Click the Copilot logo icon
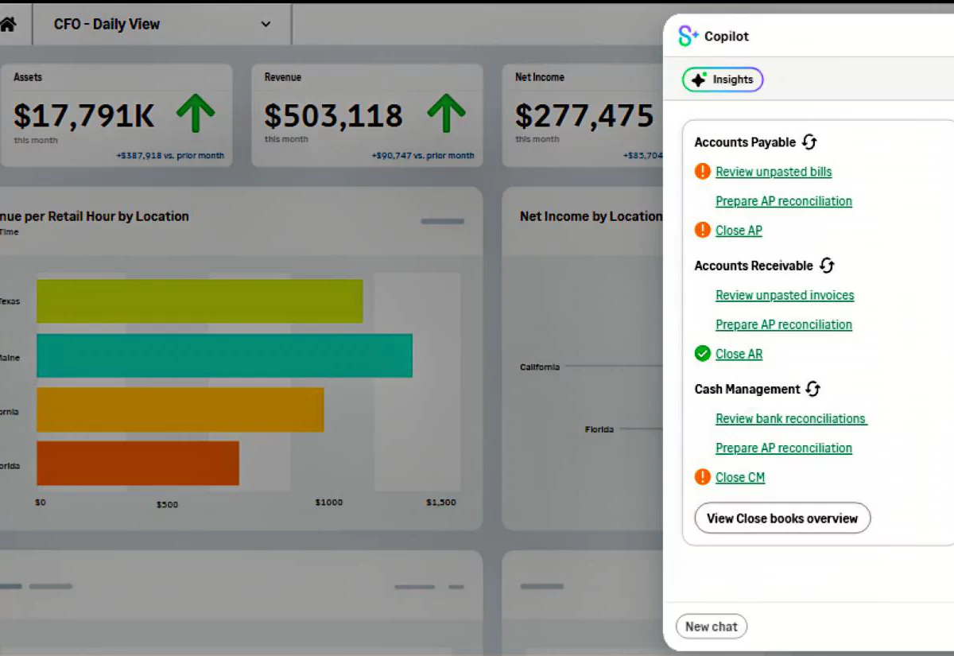 pos(688,36)
